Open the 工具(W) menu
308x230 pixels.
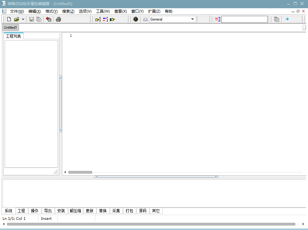(x=103, y=11)
